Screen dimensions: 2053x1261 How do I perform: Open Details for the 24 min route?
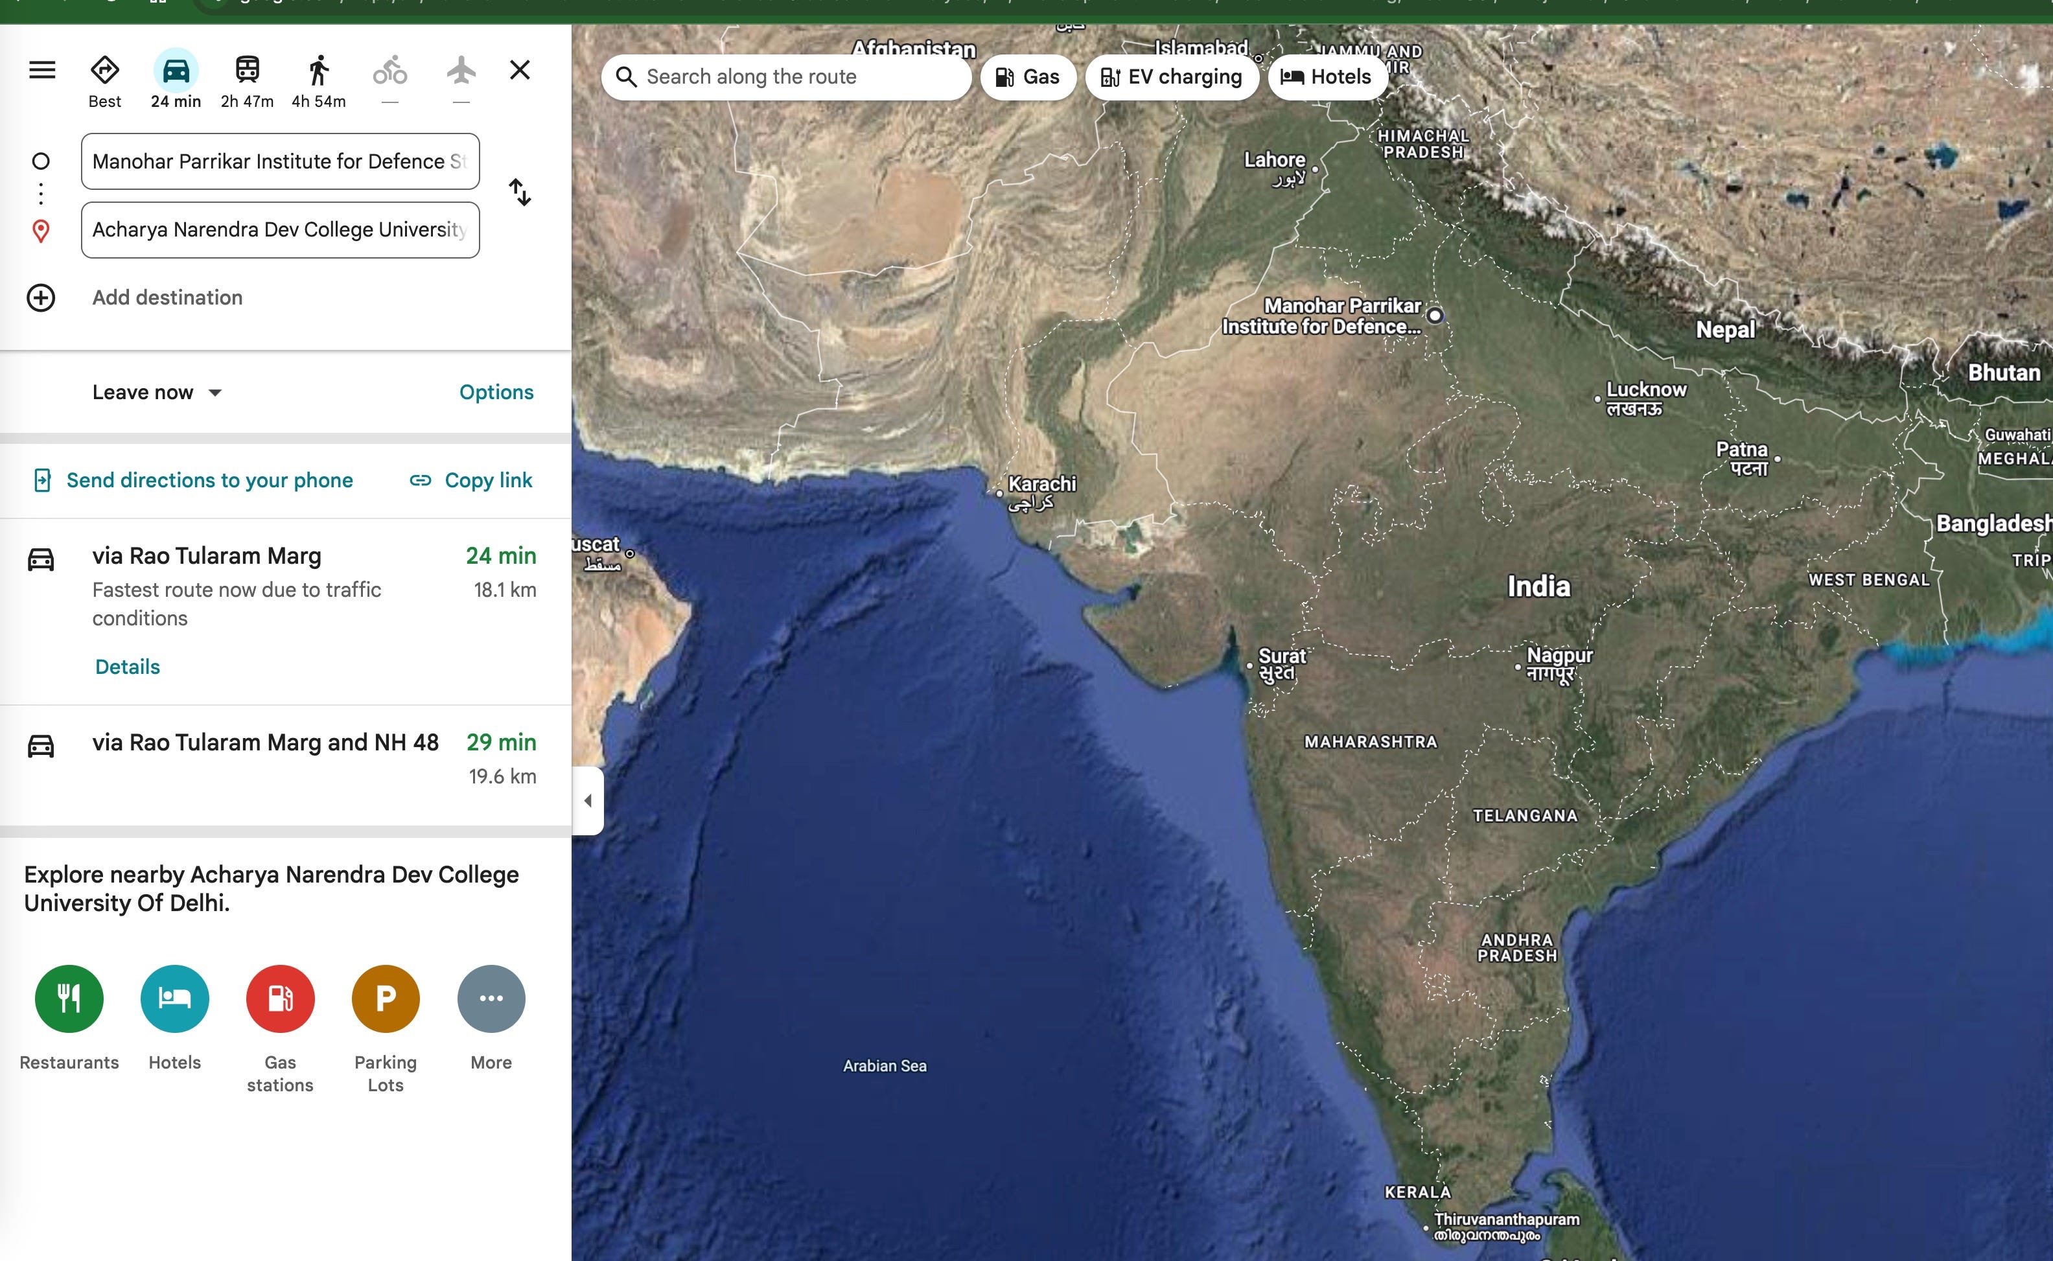[128, 666]
